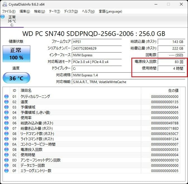
Task: Click status orb for 01 クリティカルワーニング
Action: point(6,96)
